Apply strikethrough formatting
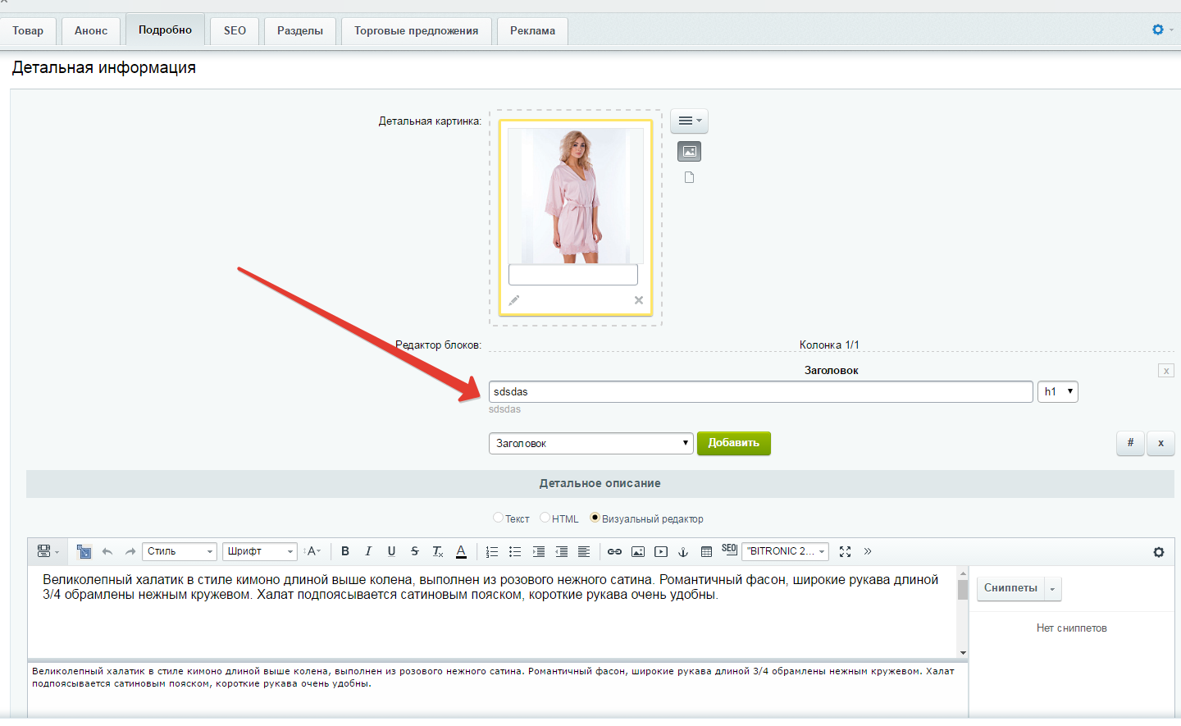This screenshot has width=1181, height=726. (414, 551)
